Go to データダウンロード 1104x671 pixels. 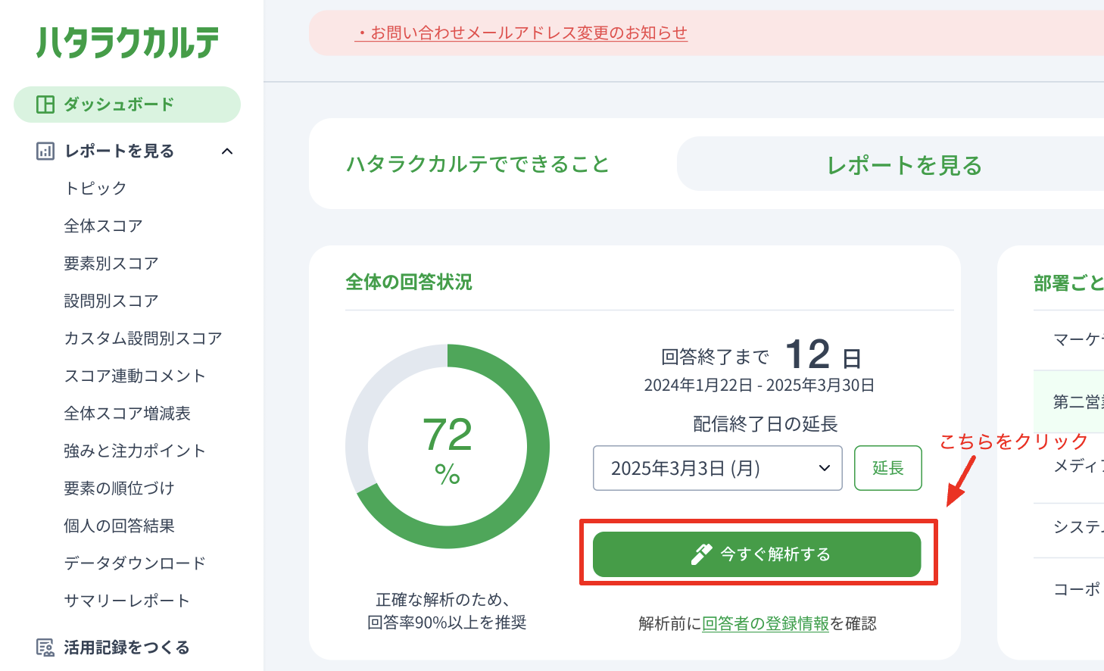click(x=135, y=563)
